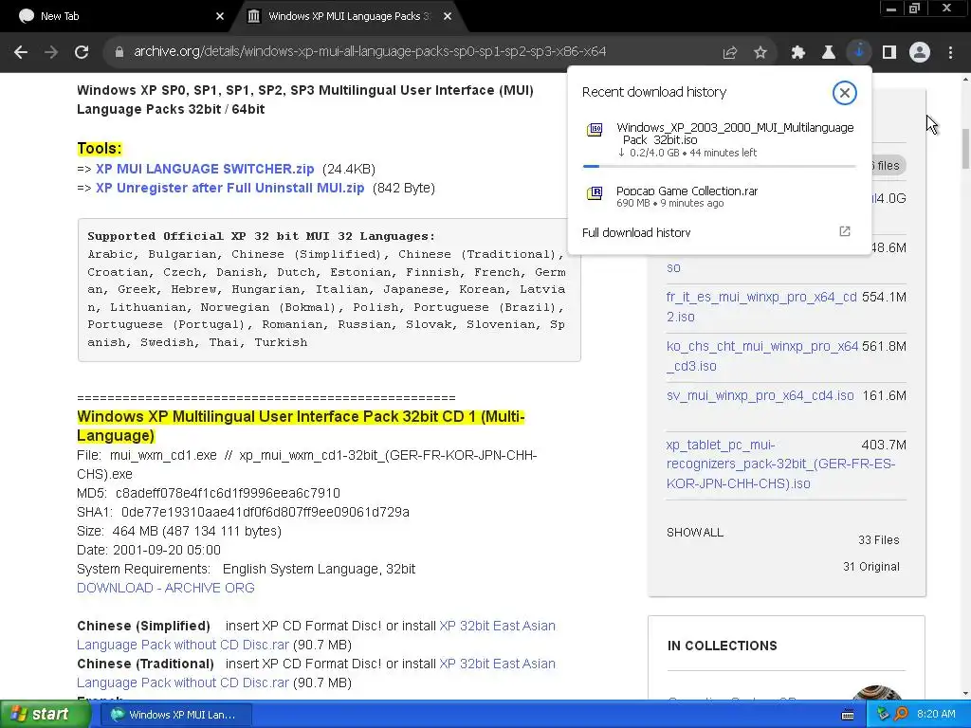Open the Extensions puzzle icon
The width and height of the screenshot is (971, 728).
coord(798,53)
